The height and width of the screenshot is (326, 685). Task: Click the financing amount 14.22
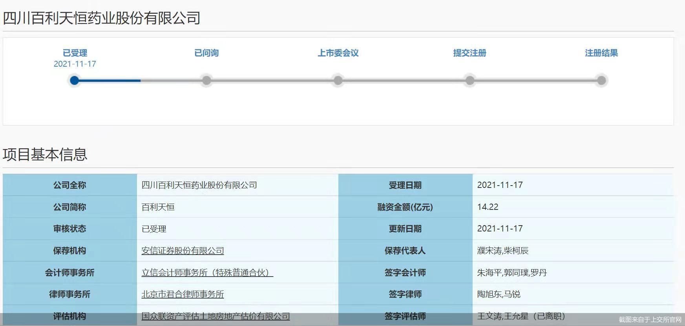point(488,207)
